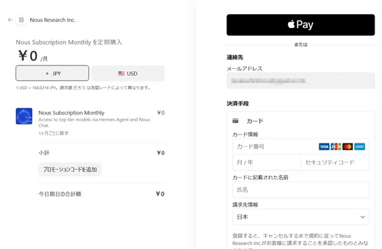Click the email address field
382x249 pixels.
301,80
